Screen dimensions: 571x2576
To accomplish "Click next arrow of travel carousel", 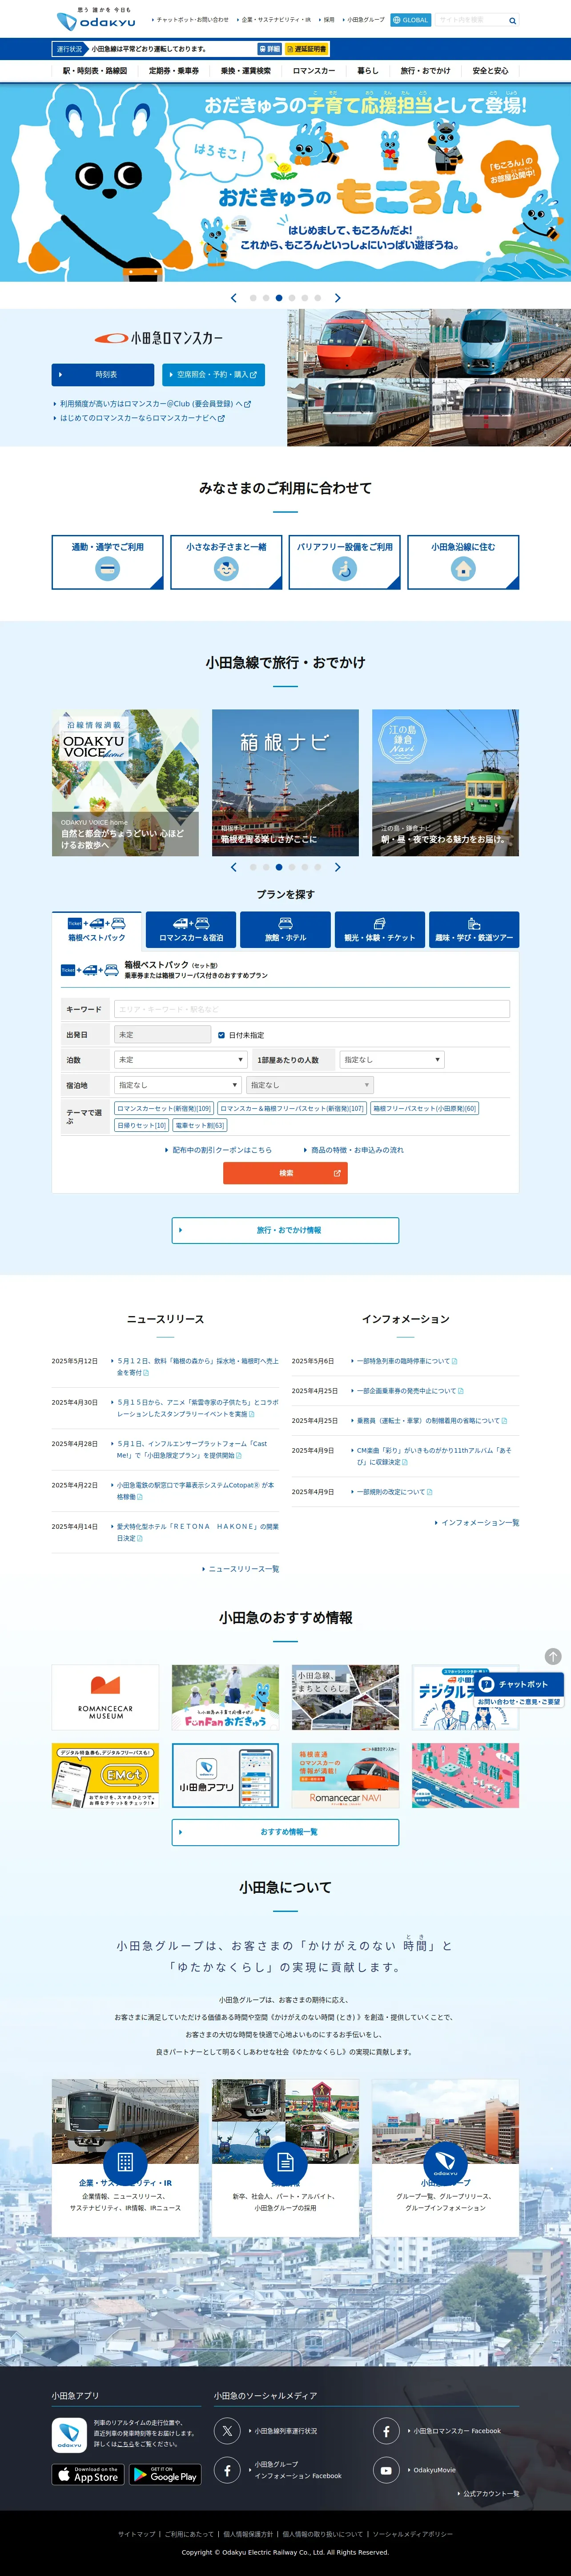I will pyautogui.click(x=337, y=868).
